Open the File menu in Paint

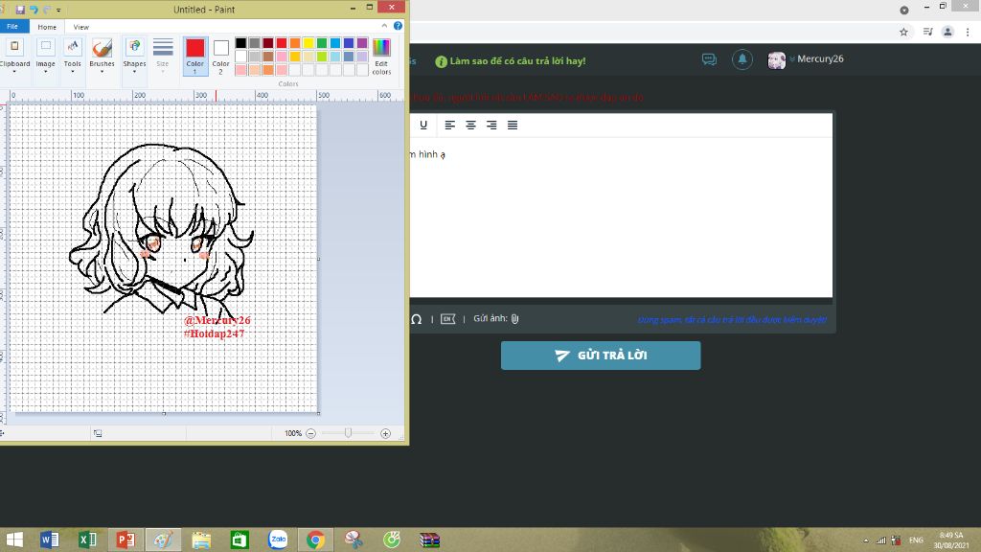[x=12, y=26]
